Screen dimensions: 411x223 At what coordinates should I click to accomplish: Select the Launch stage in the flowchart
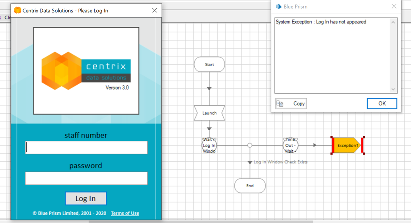209,113
